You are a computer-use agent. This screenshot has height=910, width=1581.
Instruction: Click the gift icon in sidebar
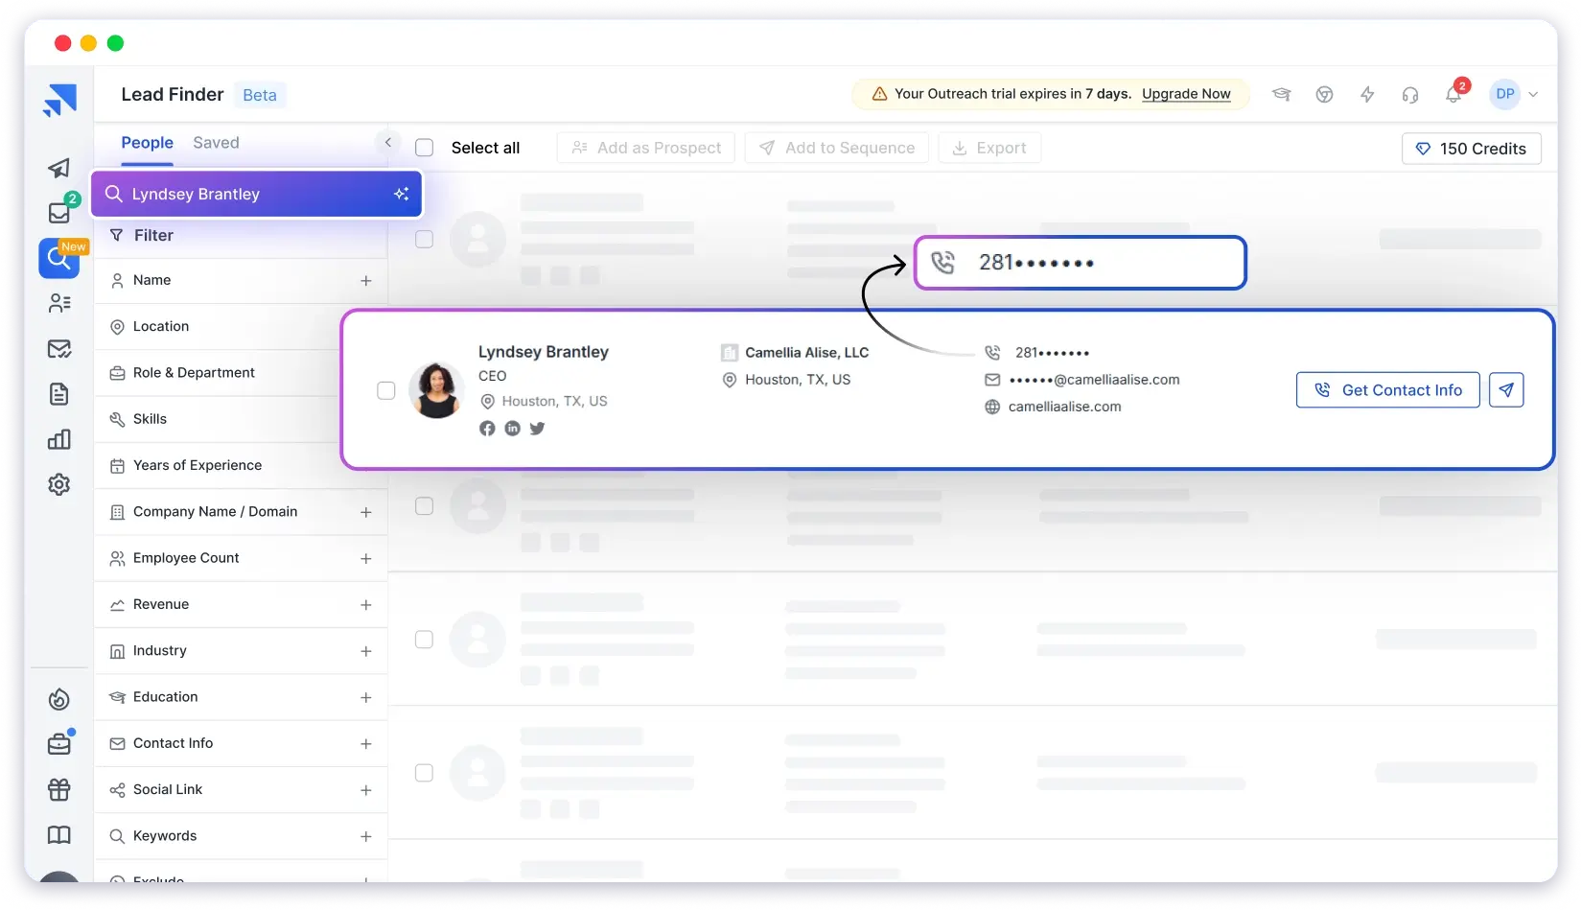coord(59,789)
